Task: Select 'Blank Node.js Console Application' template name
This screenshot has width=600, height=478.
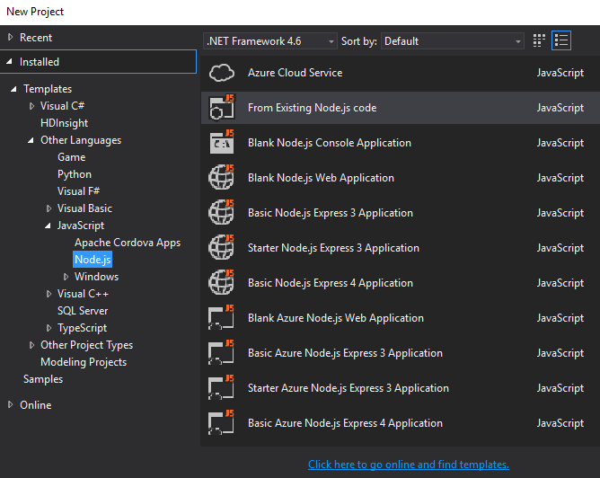Action: click(330, 143)
